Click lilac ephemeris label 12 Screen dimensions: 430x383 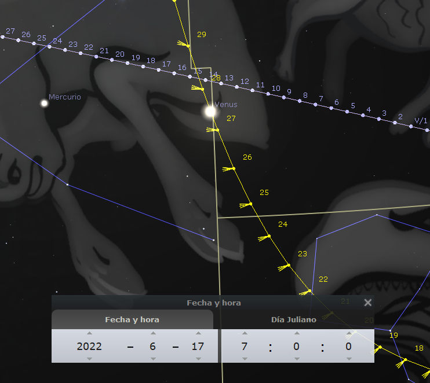245,82
